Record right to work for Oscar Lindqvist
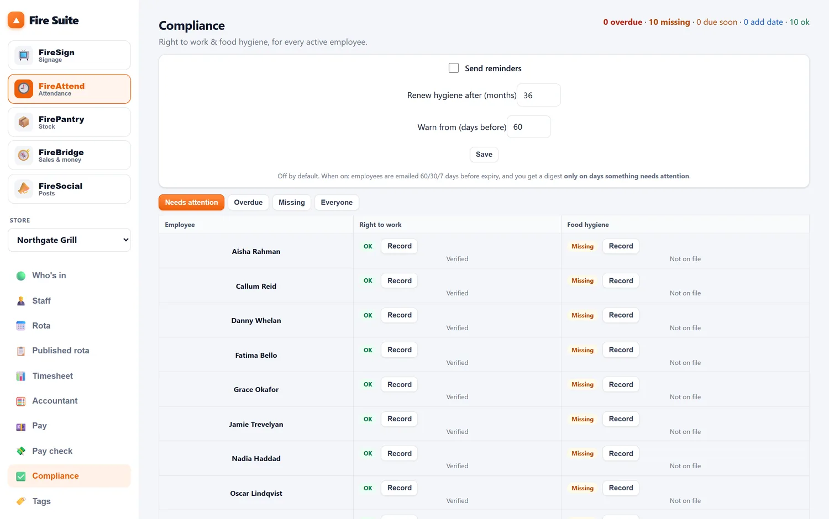Screen dimensions: 829x519 click(400, 488)
